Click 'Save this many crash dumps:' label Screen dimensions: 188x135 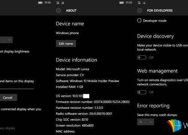point(157,115)
